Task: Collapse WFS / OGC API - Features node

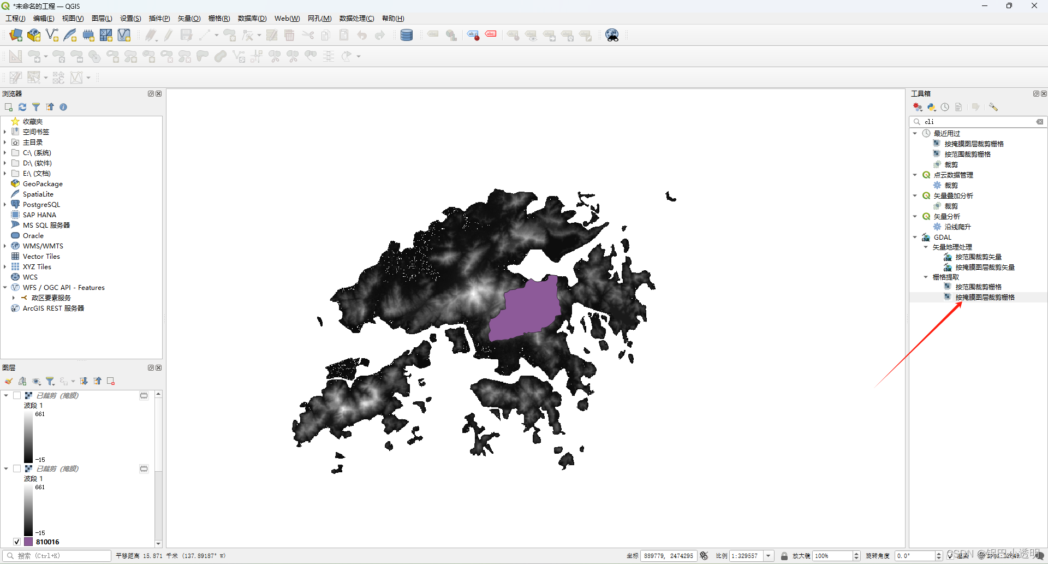Action: click(x=5, y=287)
